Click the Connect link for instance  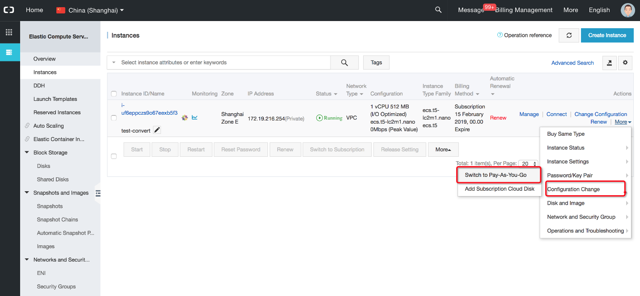556,114
